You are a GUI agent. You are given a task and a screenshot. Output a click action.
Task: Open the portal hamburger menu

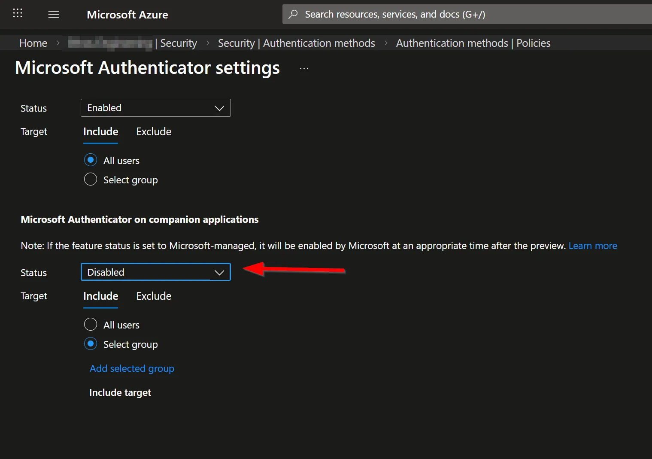click(x=54, y=14)
